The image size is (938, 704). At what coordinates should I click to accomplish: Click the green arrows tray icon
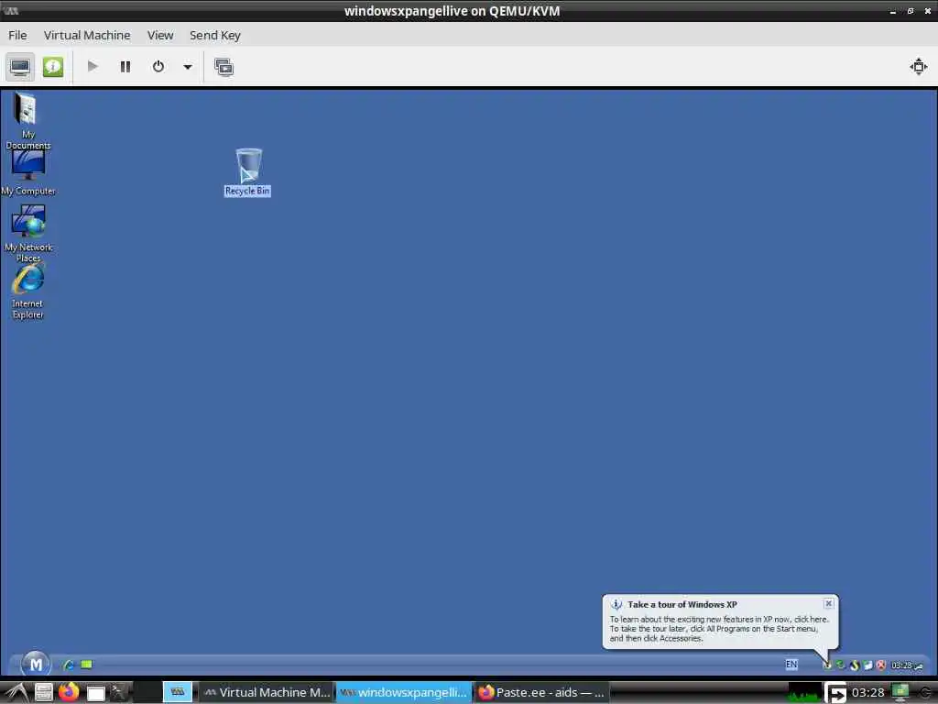click(x=841, y=665)
